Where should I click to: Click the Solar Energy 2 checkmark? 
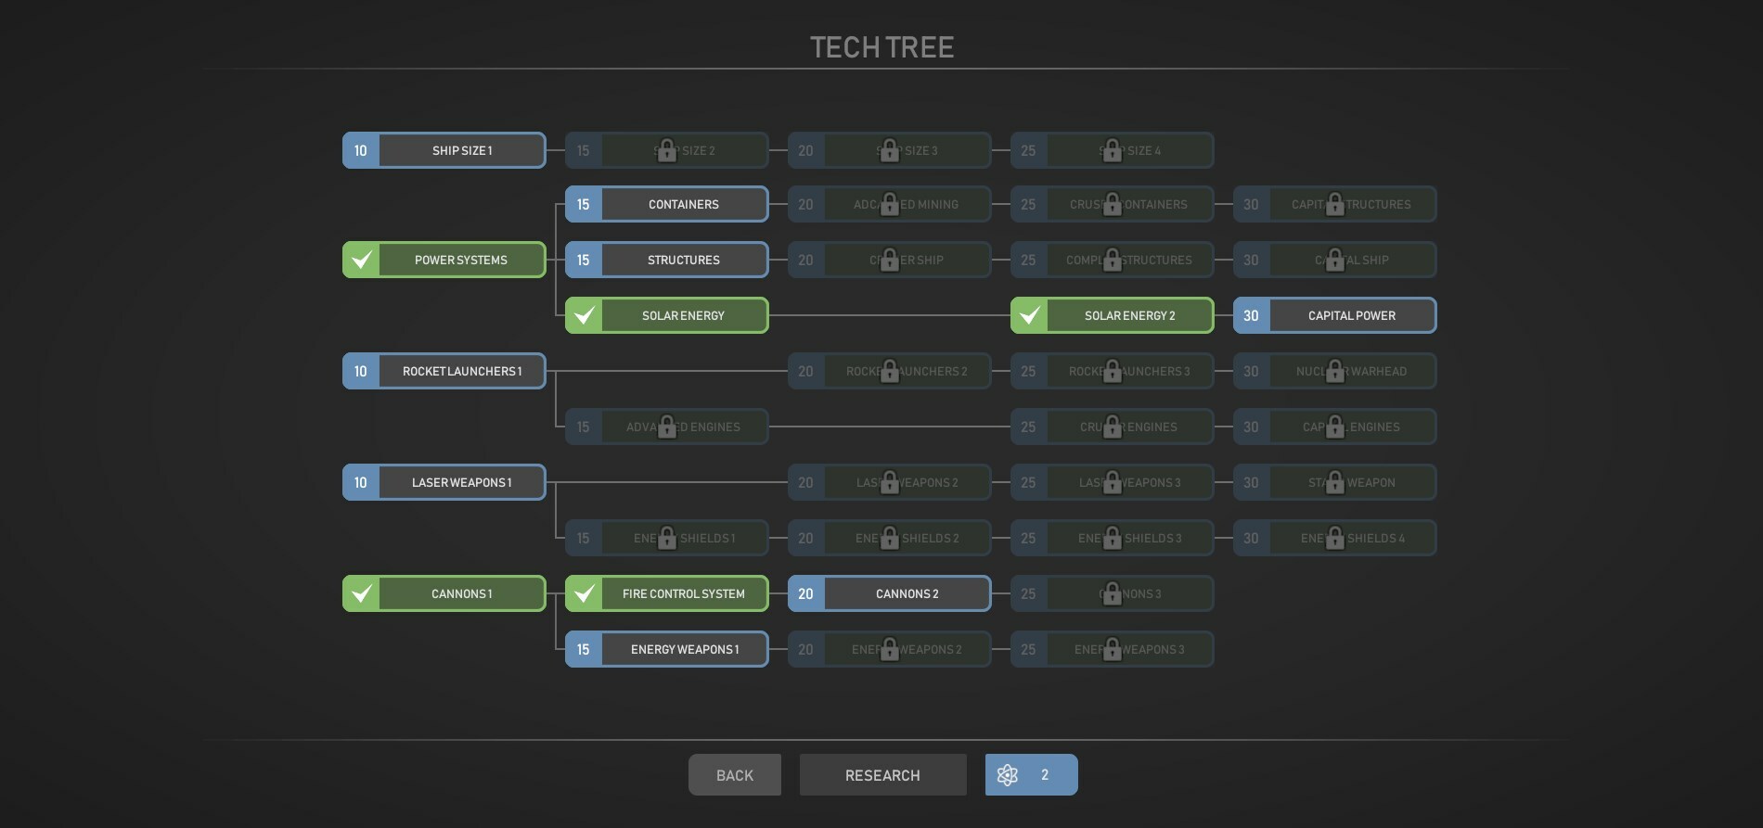[1030, 315]
